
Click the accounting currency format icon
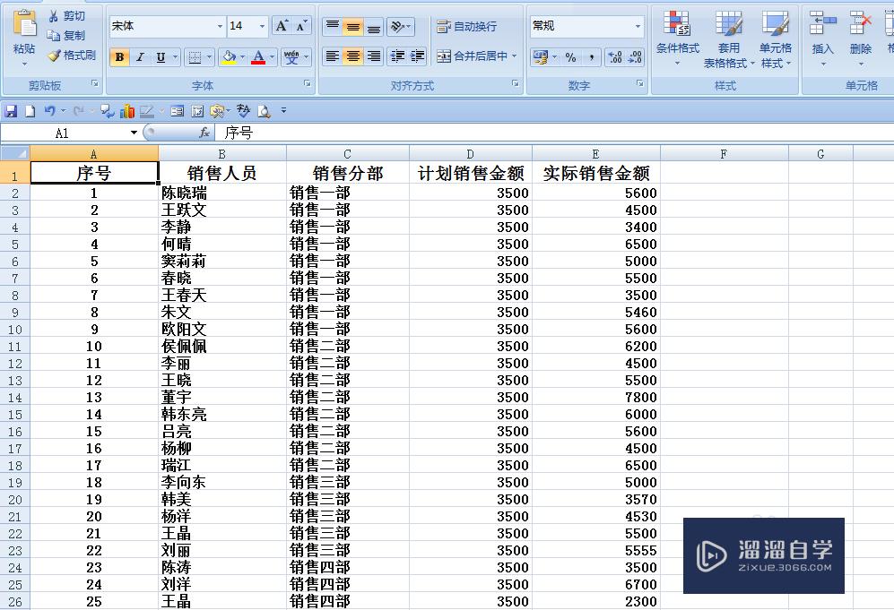tap(540, 57)
